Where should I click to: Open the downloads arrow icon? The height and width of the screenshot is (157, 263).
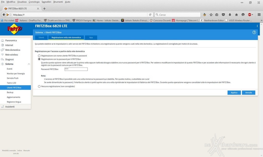230,15
